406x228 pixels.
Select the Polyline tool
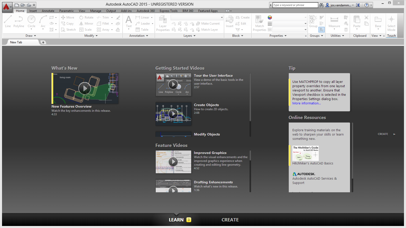[19, 21]
